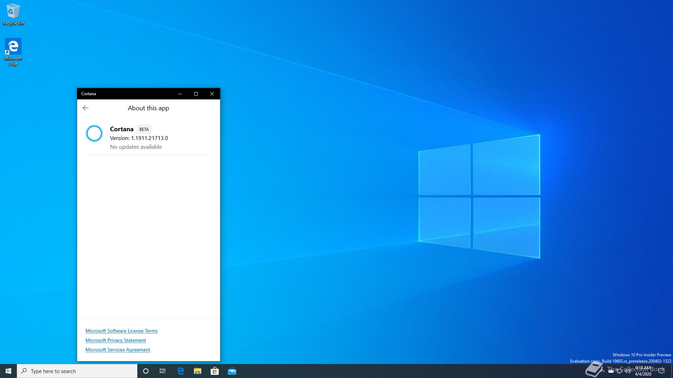Go back using the arrow icon
This screenshot has height=378, width=673.
(x=86, y=108)
